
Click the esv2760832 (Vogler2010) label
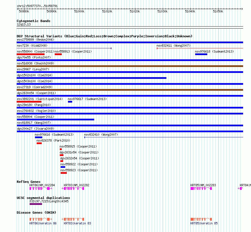[36, 111]
